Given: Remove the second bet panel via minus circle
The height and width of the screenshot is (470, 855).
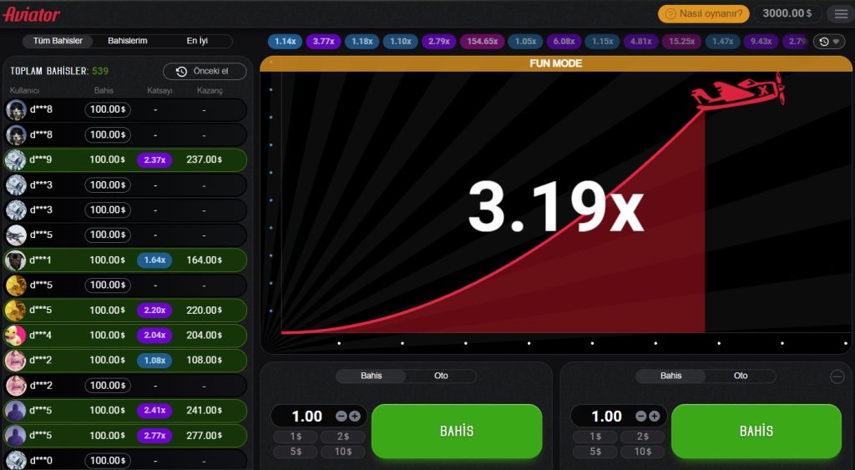Looking at the screenshot, I should [837, 377].
